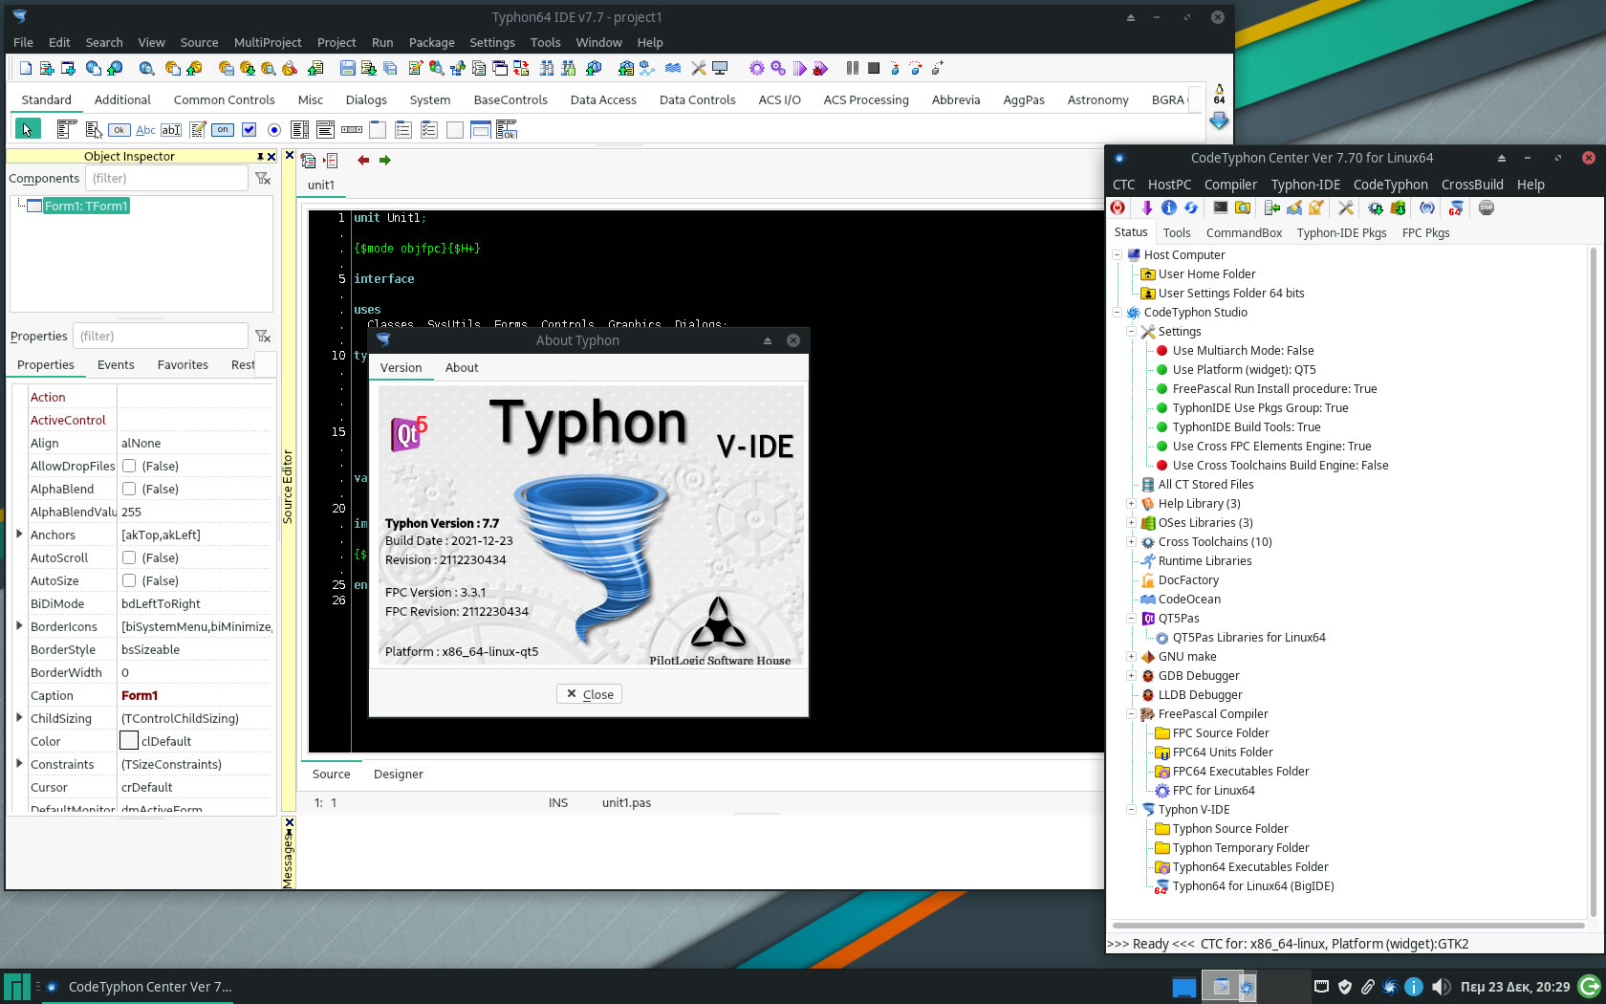Pick the TToggleBox 'on' component
Viewport: 1606px width, 1004px height.
coord(223,129)
